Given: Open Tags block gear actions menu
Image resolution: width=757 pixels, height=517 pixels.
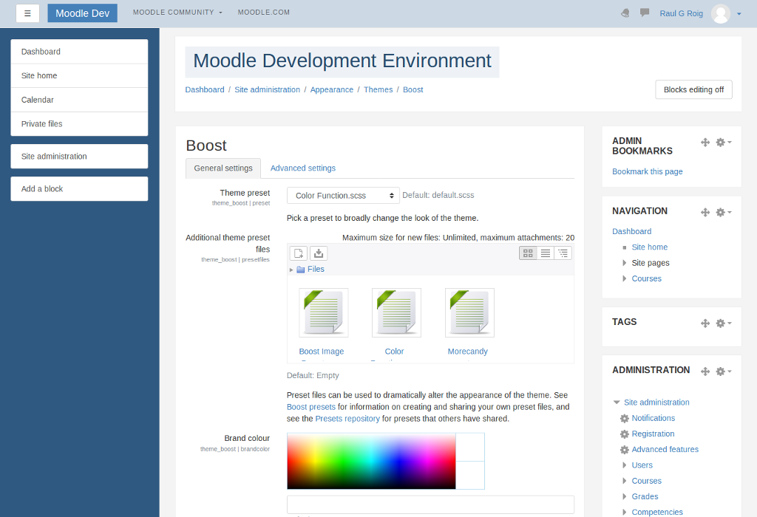Looking at the screenshot, I should coord(723,323).
